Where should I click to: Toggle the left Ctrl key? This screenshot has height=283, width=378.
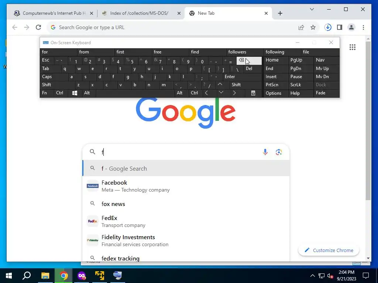click(61, 93)
